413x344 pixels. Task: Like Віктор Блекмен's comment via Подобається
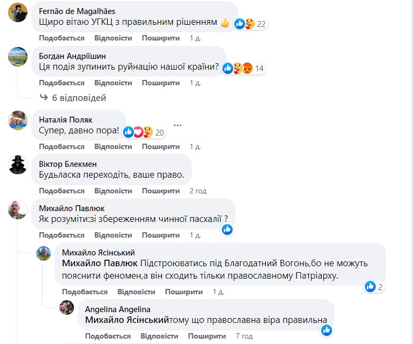click(x=62, y=191)
